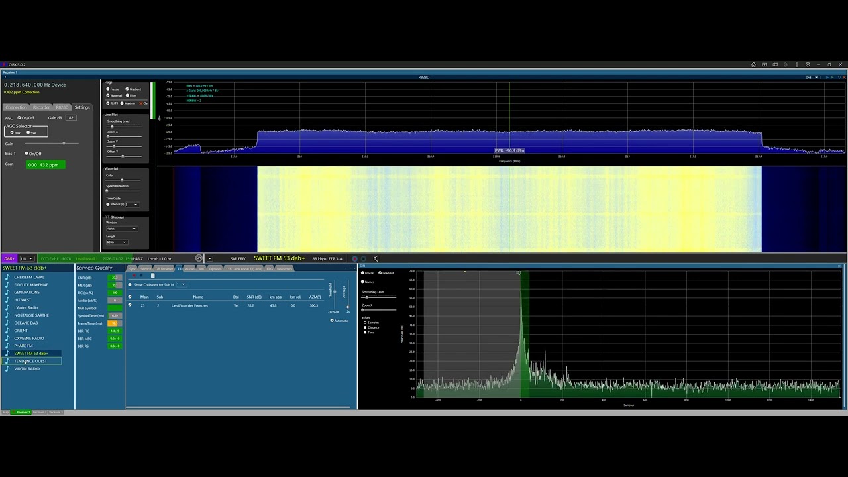
Task: Click the red record icon beside EEP 3-A
Action: pos(354,258)
